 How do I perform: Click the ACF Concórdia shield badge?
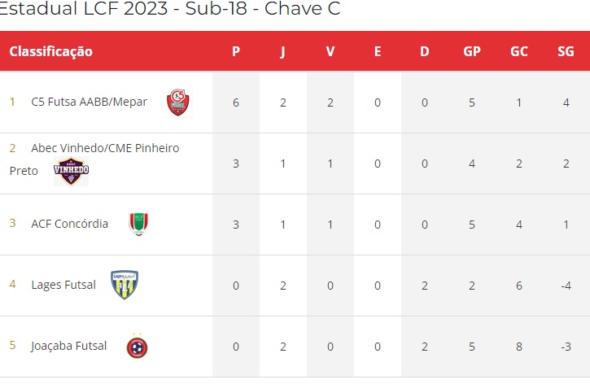[x=138, y=225]
